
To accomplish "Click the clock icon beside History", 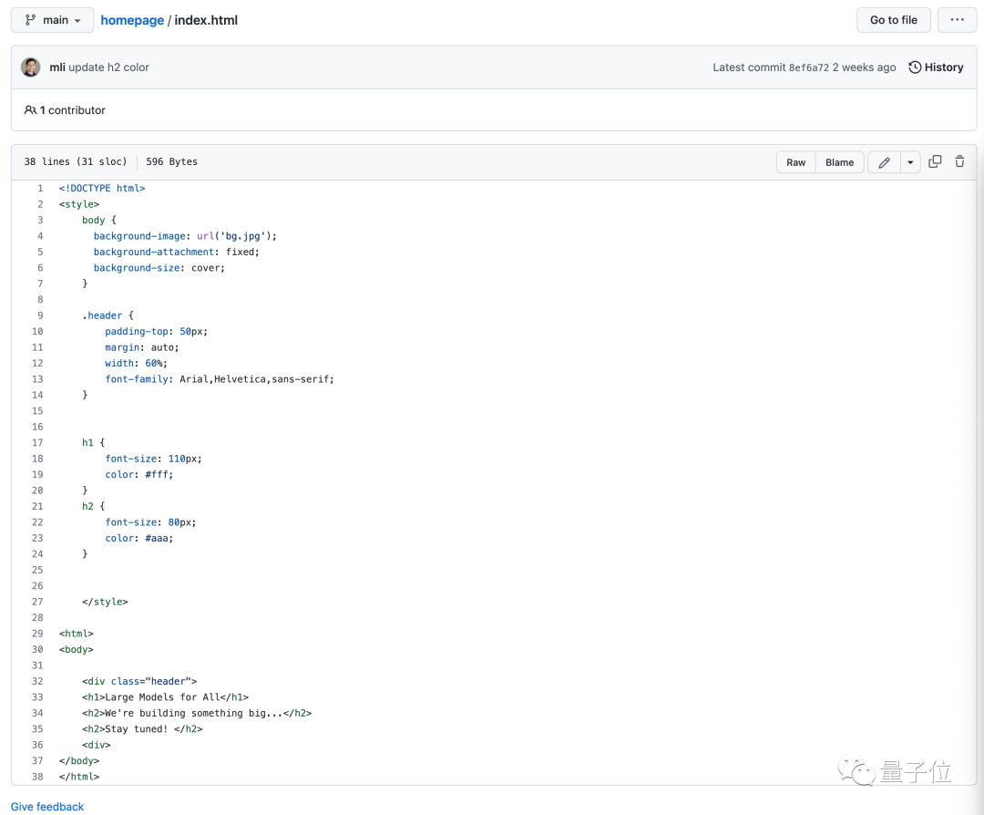I will (915, 67).
